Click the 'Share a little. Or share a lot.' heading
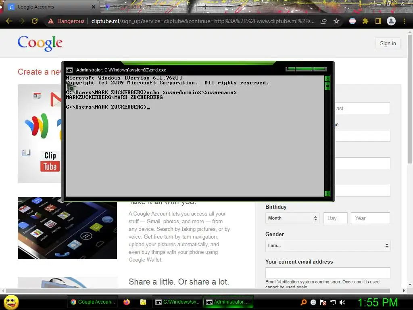 [x=179, y=281]
